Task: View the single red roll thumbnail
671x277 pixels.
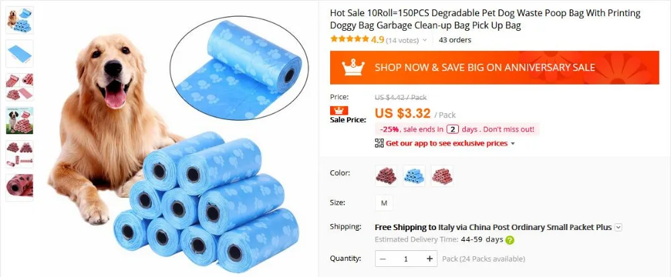Action: point(19,188)
